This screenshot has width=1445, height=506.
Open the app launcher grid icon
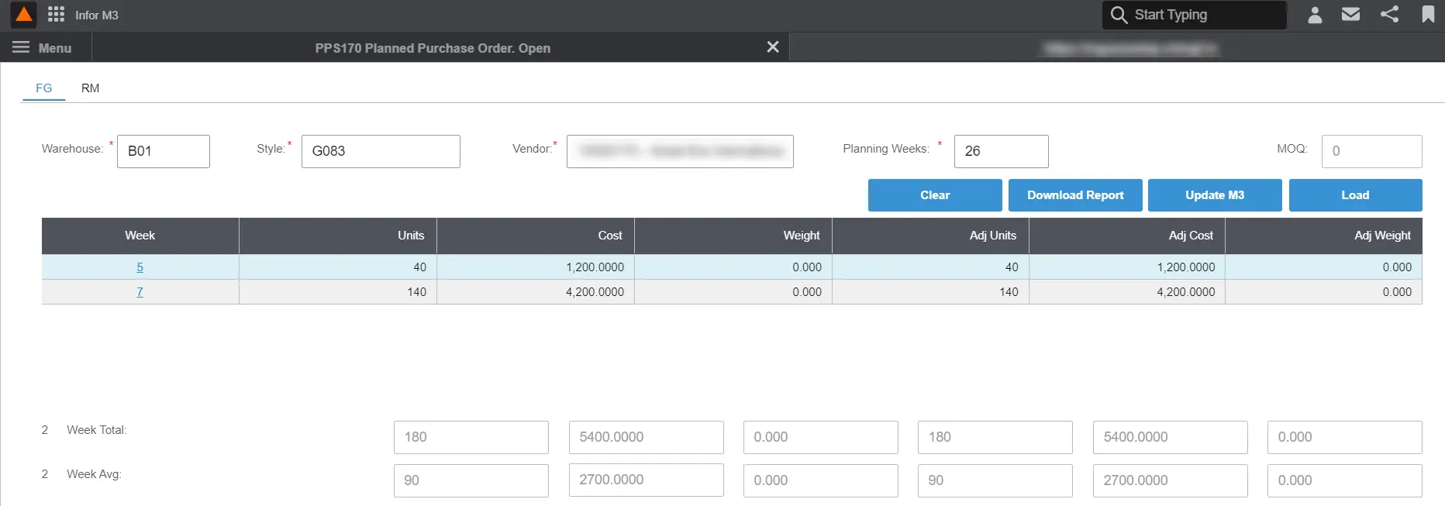(56, 15)
